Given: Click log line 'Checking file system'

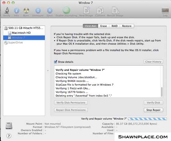Looking at the screenshot, I should [68, 74].
